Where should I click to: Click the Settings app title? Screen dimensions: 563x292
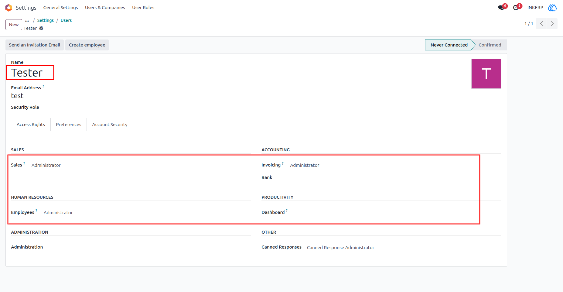pos(26,8)
